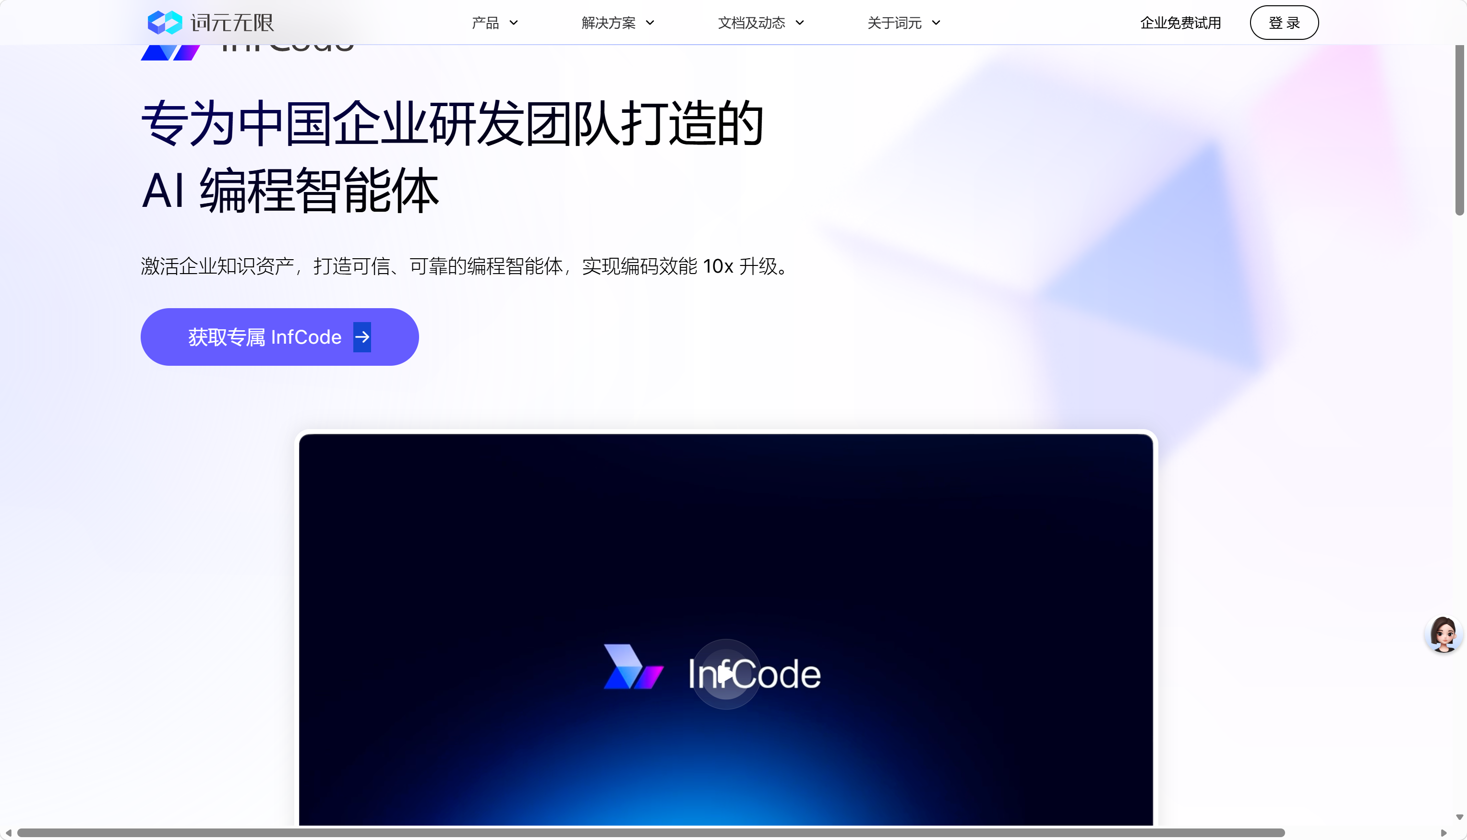The width and height of the screenshot is (1467, 840).
Task: Click the 企业免费试用 link
Action: [1180, 23]
